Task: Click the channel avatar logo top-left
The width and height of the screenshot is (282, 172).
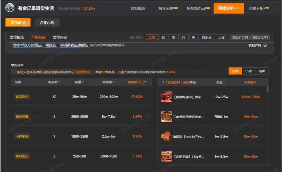Action: point(10,8)
